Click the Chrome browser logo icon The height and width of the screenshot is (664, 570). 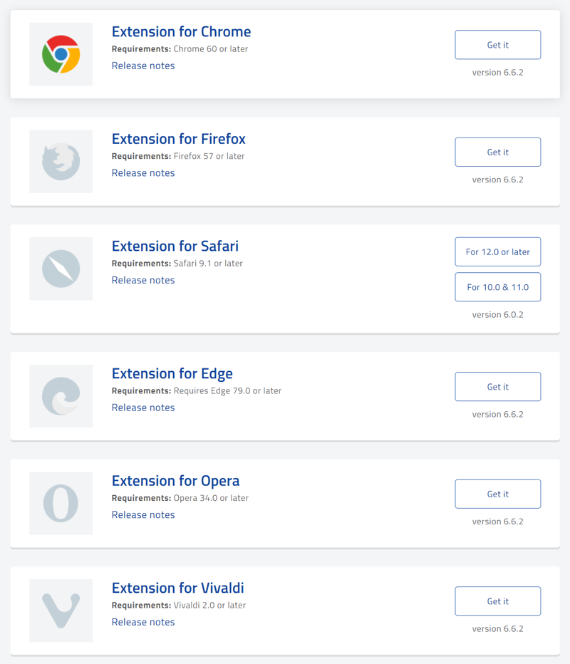point(61,54)
